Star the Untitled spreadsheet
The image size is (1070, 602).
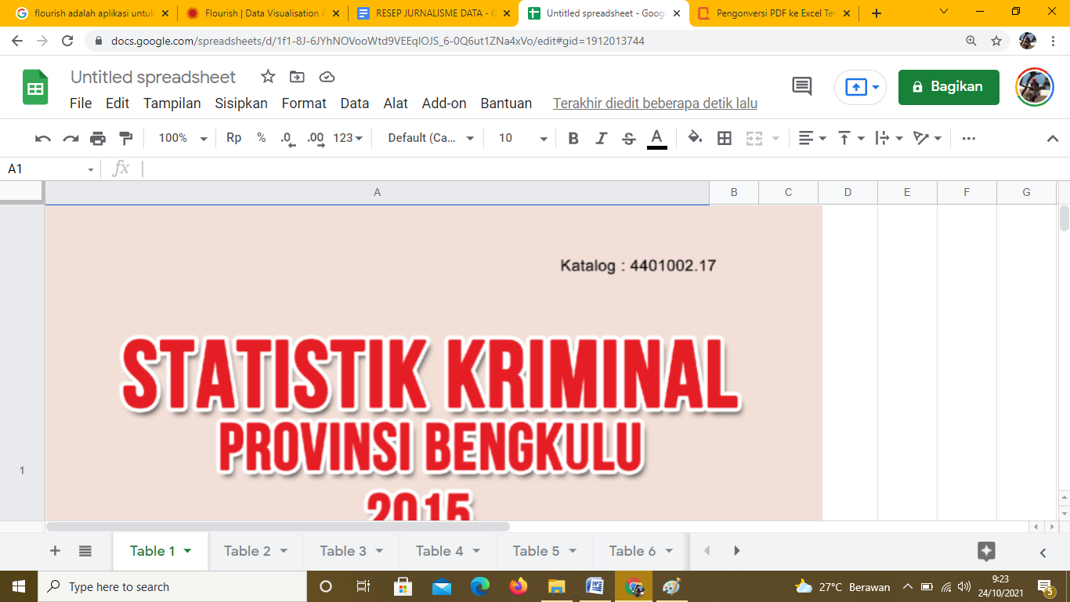coord(268,77)
